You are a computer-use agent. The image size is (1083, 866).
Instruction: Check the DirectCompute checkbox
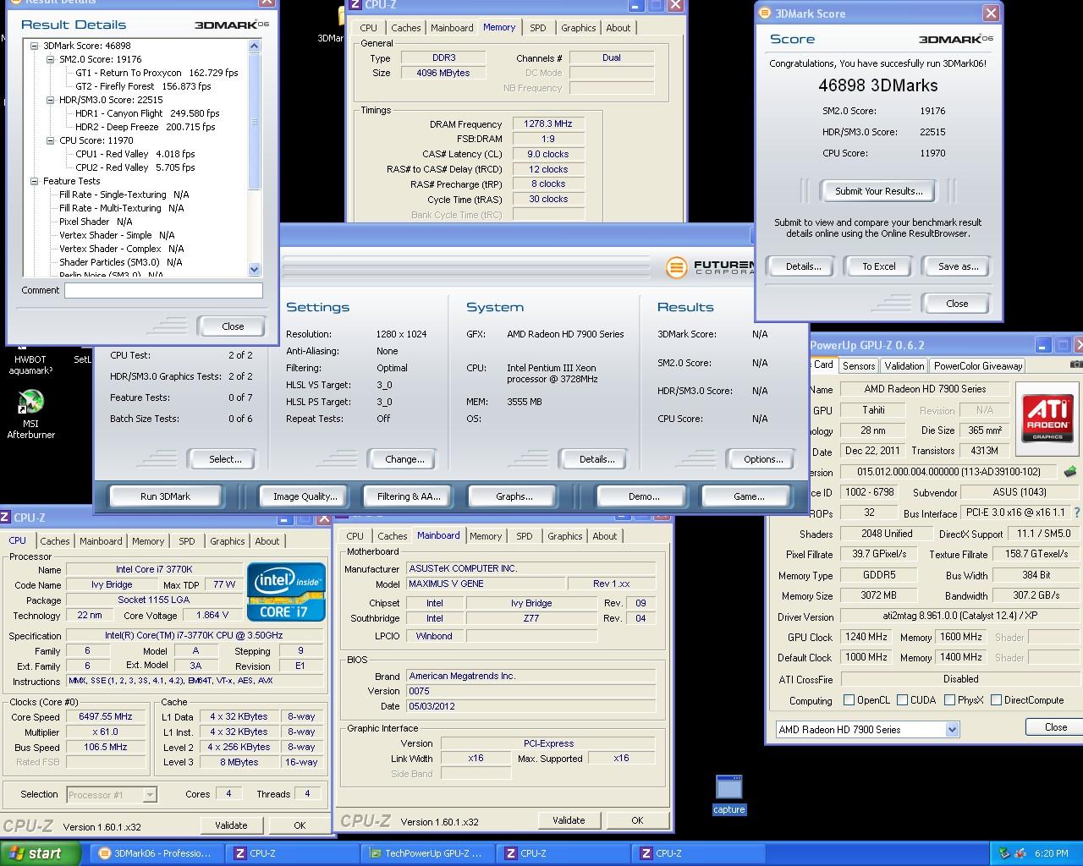coord(996,700)
